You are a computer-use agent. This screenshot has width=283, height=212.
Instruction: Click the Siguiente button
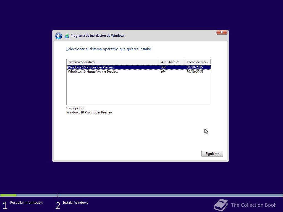[212, 154]
